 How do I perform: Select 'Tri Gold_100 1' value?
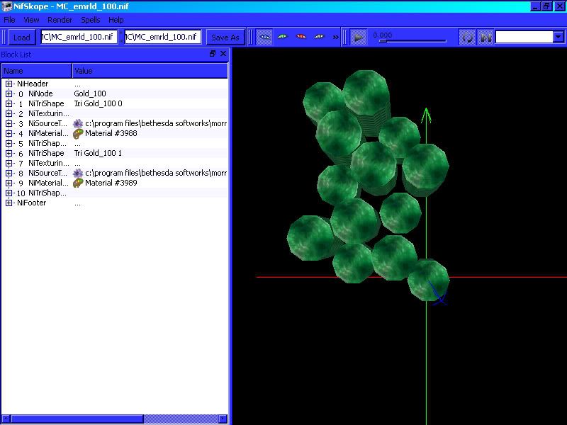[x=98, y=153]
